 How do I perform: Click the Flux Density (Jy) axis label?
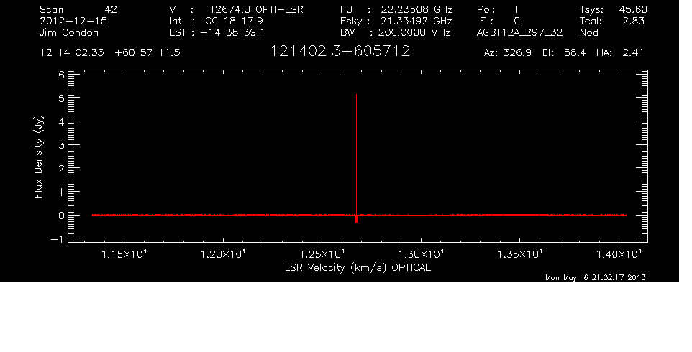pos(39,157)
